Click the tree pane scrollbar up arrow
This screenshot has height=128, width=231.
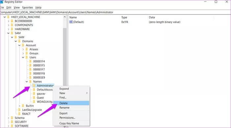[65, 17]
